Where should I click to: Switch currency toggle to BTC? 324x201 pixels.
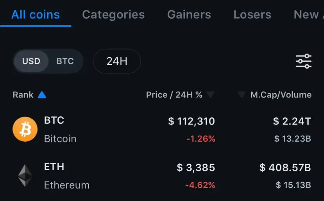click(65, 61)
